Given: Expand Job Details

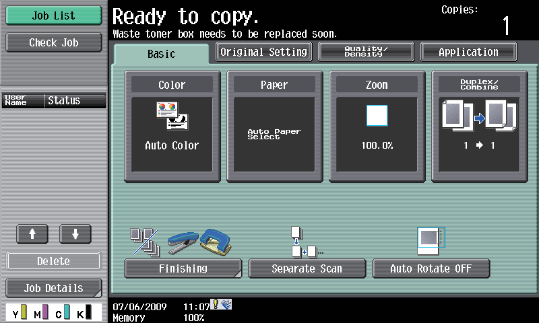Looking at the screenshot, I should point(54,288).
